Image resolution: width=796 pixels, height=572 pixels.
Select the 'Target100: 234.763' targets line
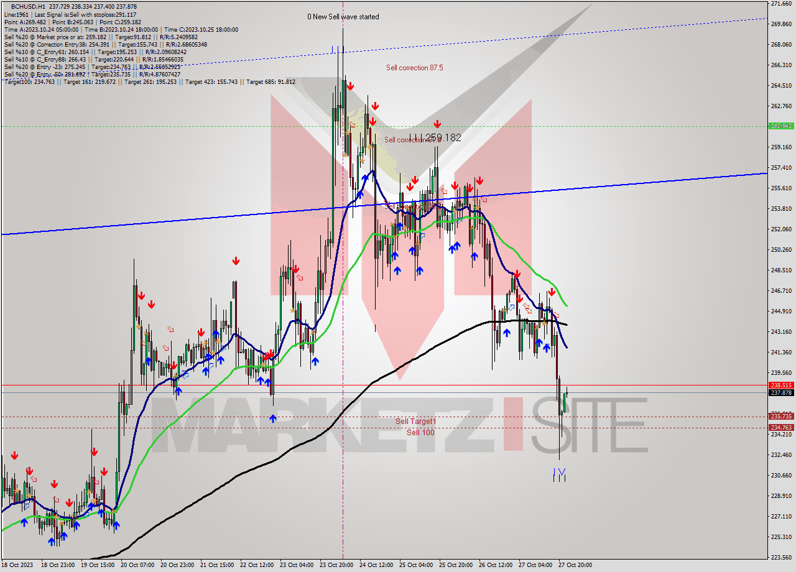(x=149, y=81)
